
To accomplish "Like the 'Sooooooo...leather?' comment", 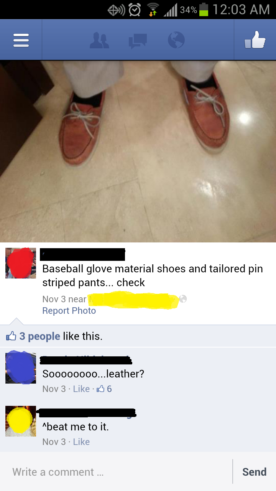I will 81,389.
